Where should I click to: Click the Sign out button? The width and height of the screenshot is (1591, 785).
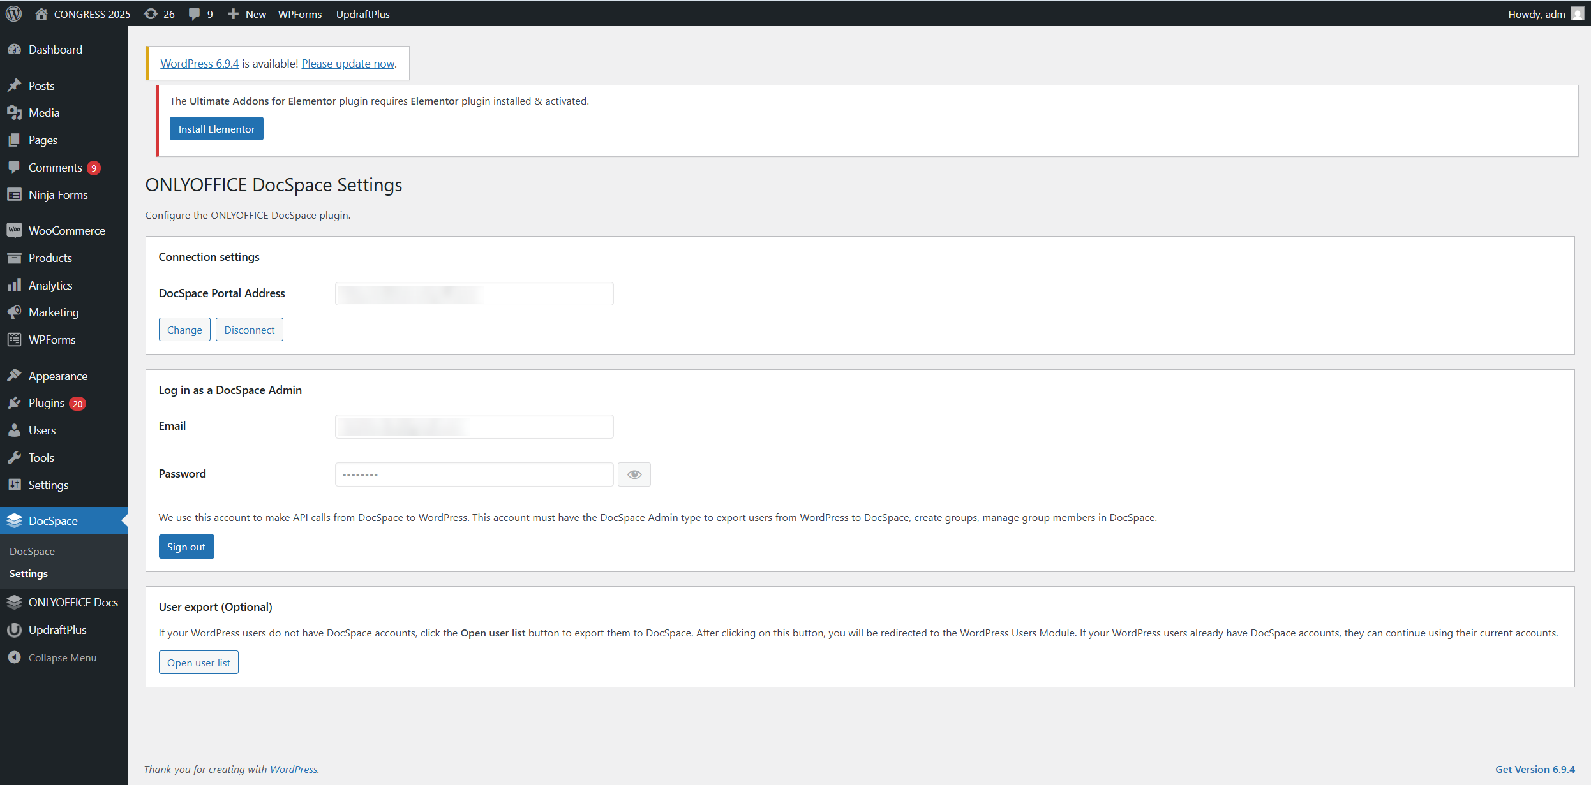(186, 547)
